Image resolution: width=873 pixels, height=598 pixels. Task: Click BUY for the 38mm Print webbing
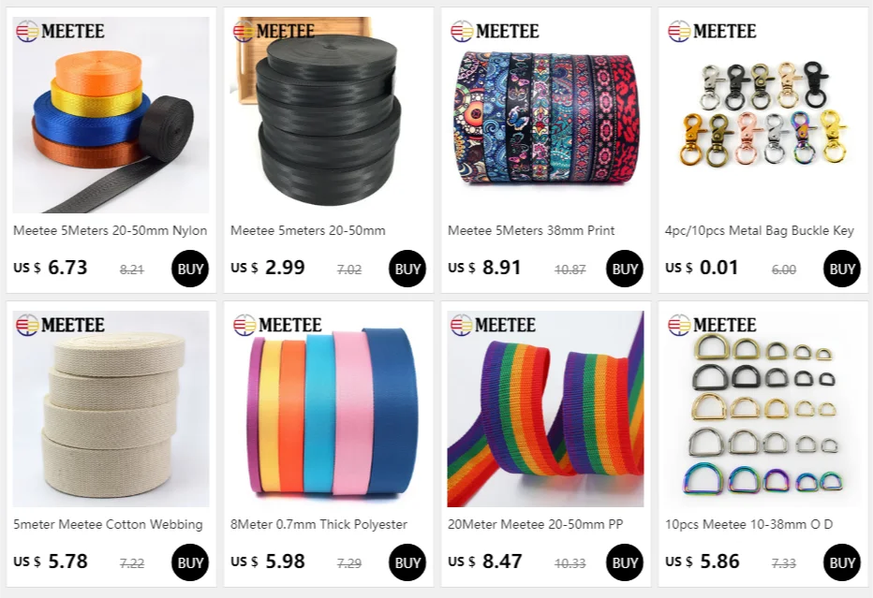pyautogui.click(x=624, y=269)
